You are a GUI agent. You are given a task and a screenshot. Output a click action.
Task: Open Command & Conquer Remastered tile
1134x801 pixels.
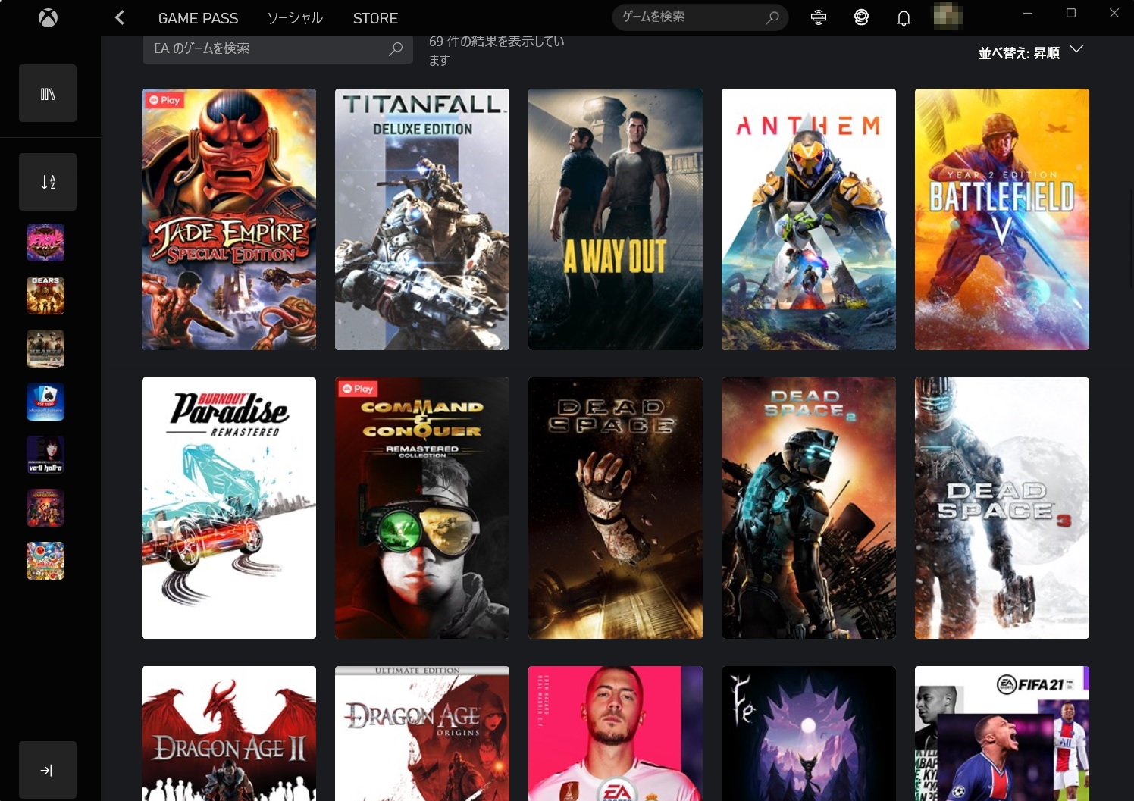(x=422, y=508)
